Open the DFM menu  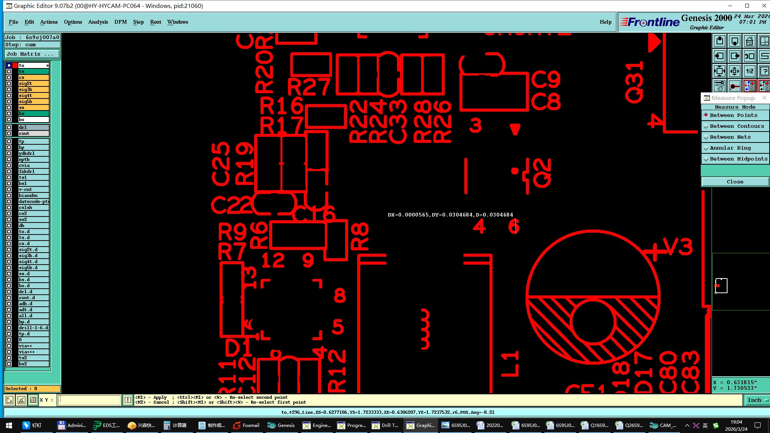120,22
